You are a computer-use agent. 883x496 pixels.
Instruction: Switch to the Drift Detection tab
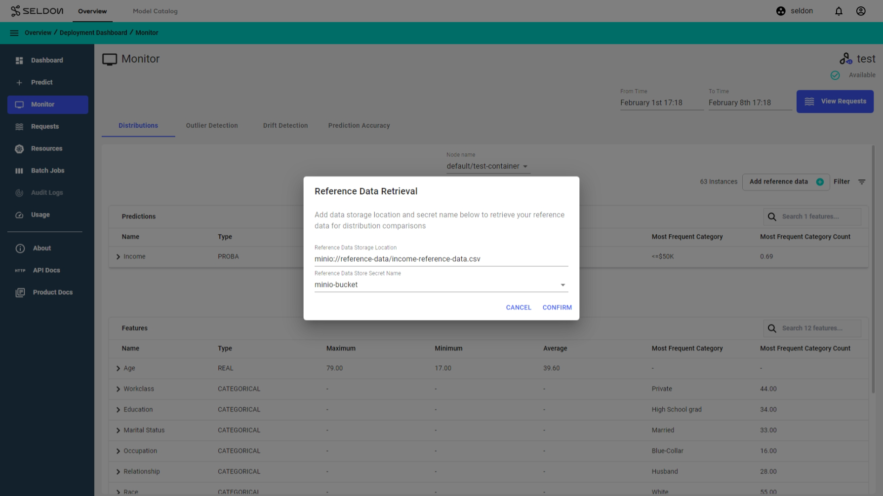tap(285, 126)
